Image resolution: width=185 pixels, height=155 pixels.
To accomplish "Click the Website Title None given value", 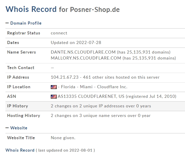I will click(x=63, y=138).
